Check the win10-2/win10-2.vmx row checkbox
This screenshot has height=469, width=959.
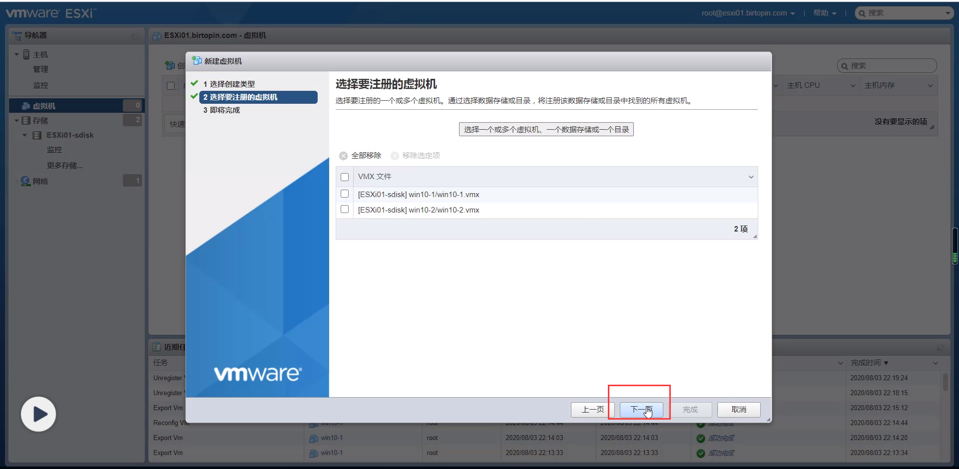345,209
